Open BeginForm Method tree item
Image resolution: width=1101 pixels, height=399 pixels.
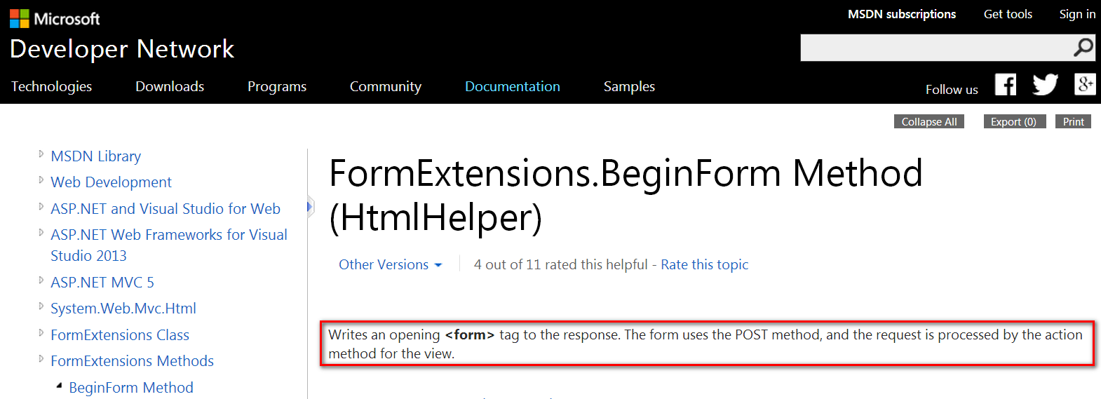tap(131, 387)
